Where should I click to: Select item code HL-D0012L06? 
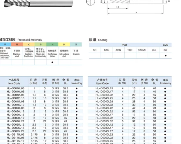(x=16, y=95)
